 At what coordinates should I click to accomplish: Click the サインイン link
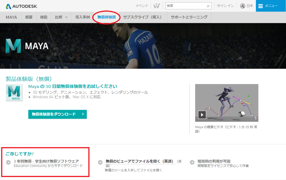[x=226, y=6]
